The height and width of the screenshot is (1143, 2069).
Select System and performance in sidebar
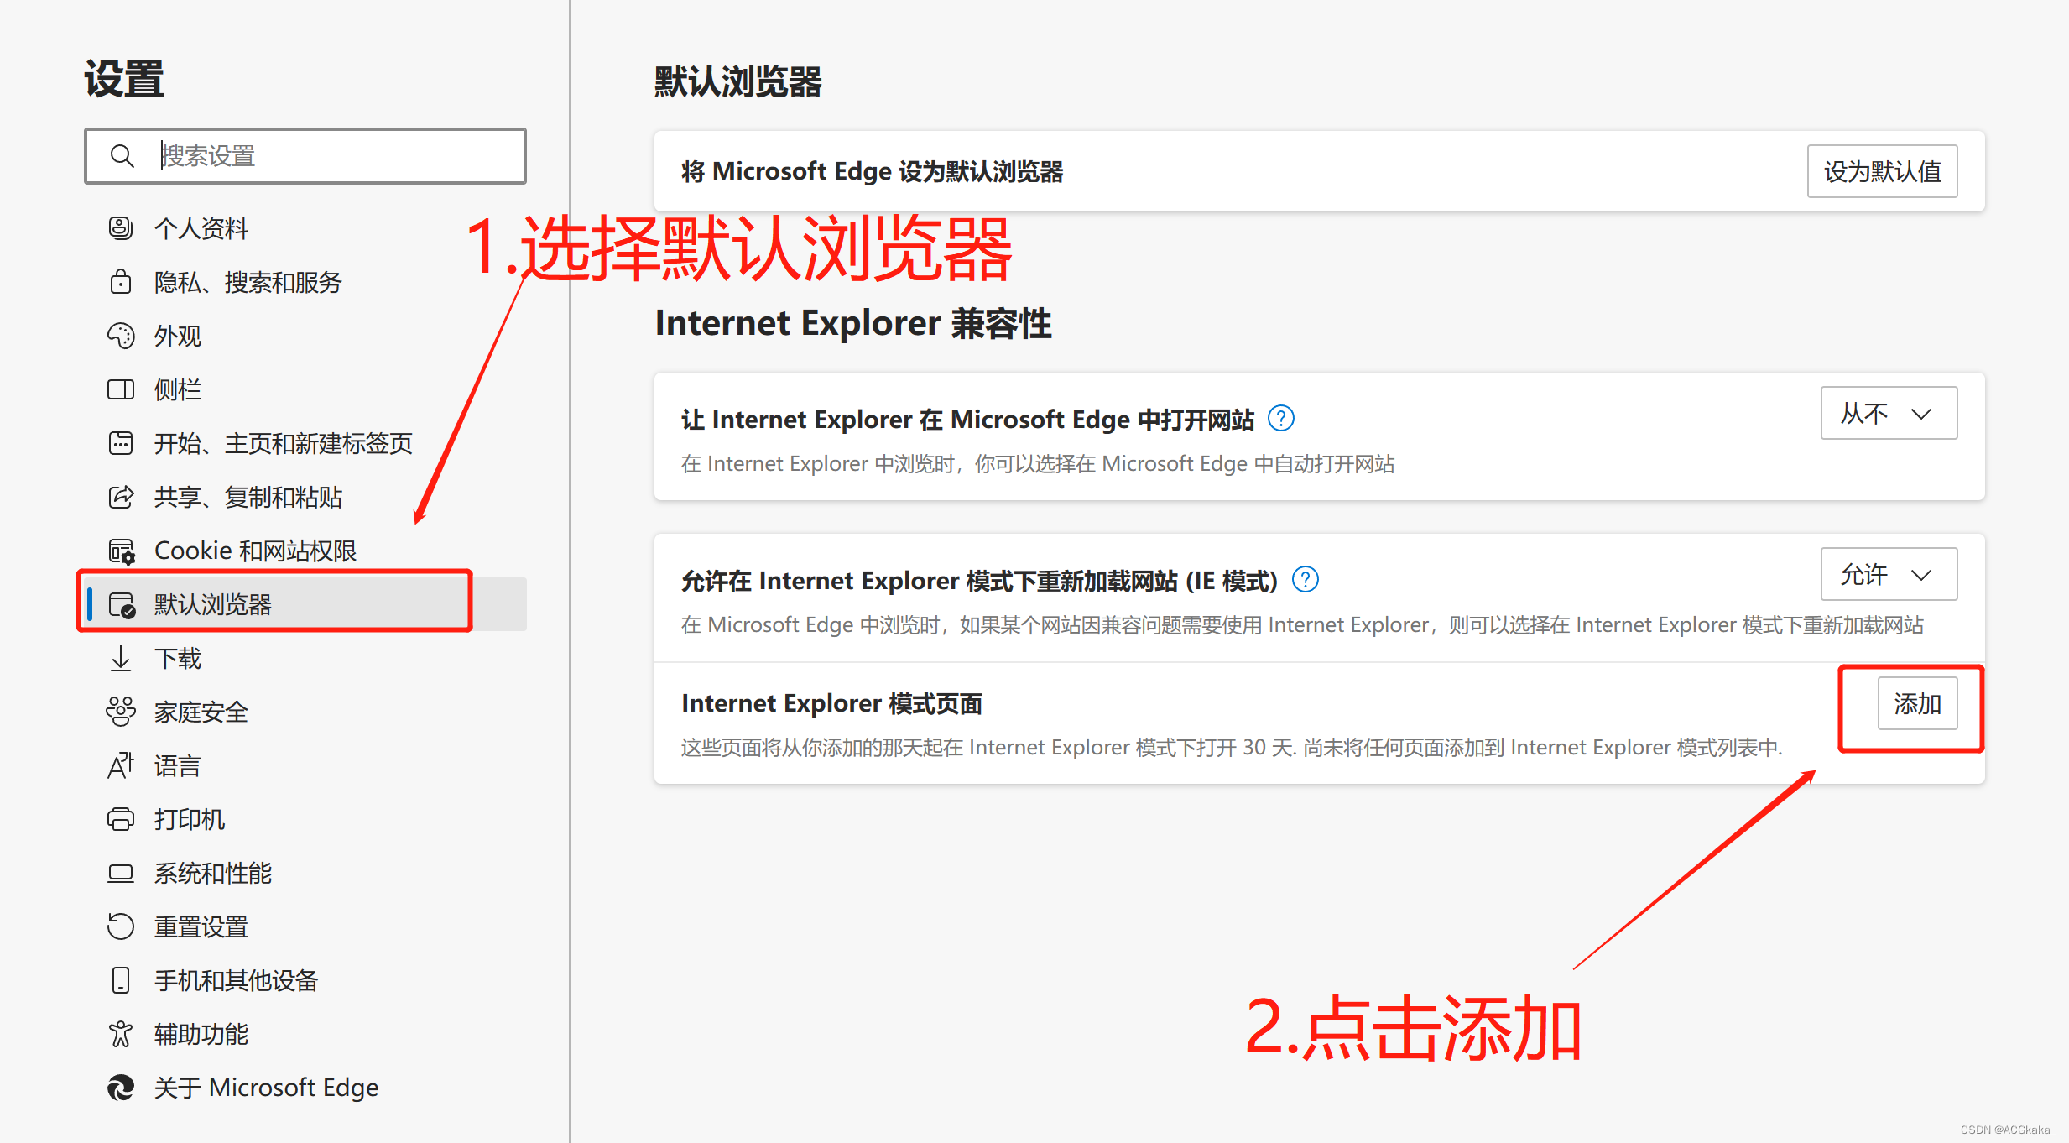[213, 874]
